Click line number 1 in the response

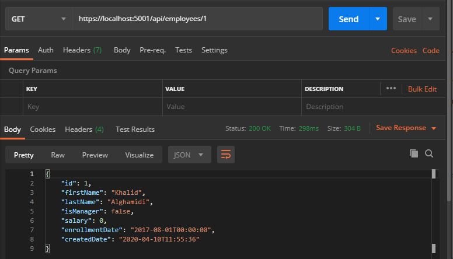coord(32,174)
